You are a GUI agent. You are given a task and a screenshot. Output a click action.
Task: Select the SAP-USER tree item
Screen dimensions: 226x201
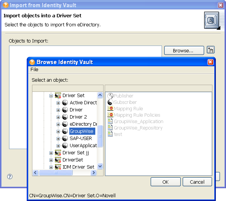81,139
